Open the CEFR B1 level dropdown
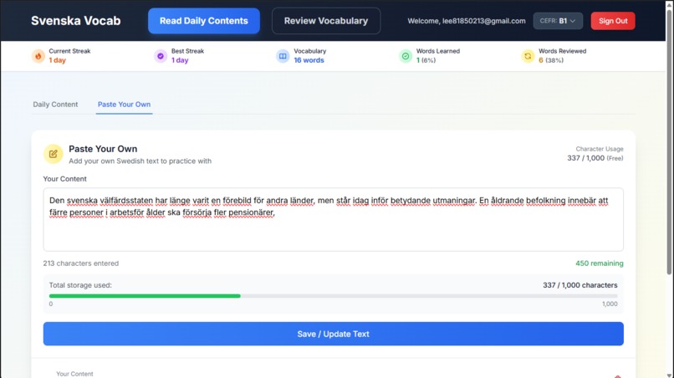Screen dimensions: 674x378 click(558, 21)
